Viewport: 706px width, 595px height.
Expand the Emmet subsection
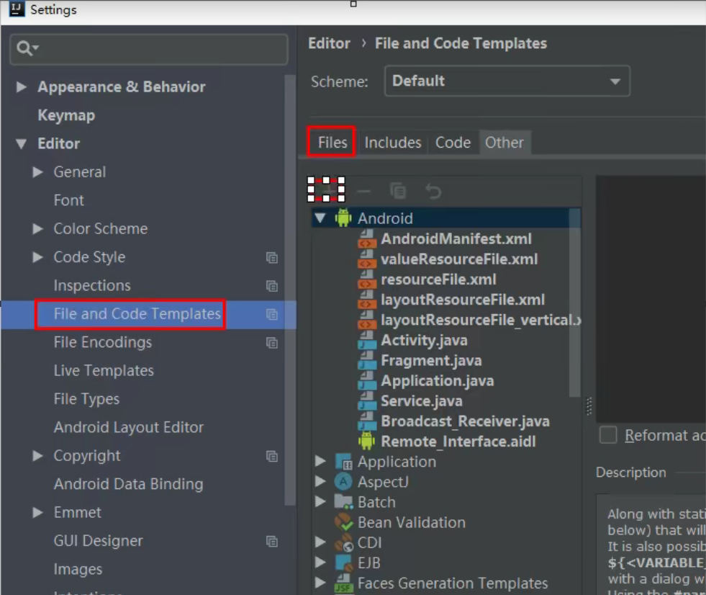[x=38, y=513]
